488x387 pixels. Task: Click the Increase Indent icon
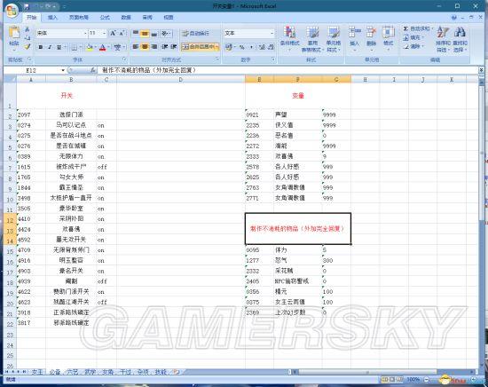pos(173,47)
